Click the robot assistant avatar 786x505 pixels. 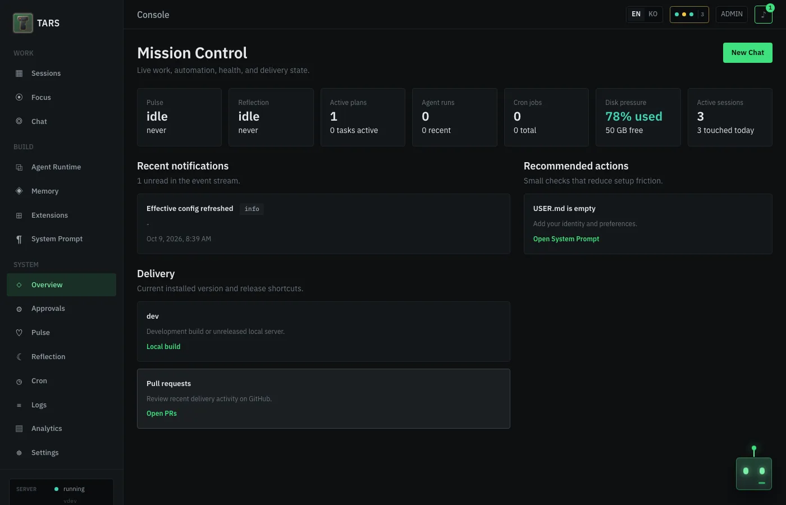754,473
